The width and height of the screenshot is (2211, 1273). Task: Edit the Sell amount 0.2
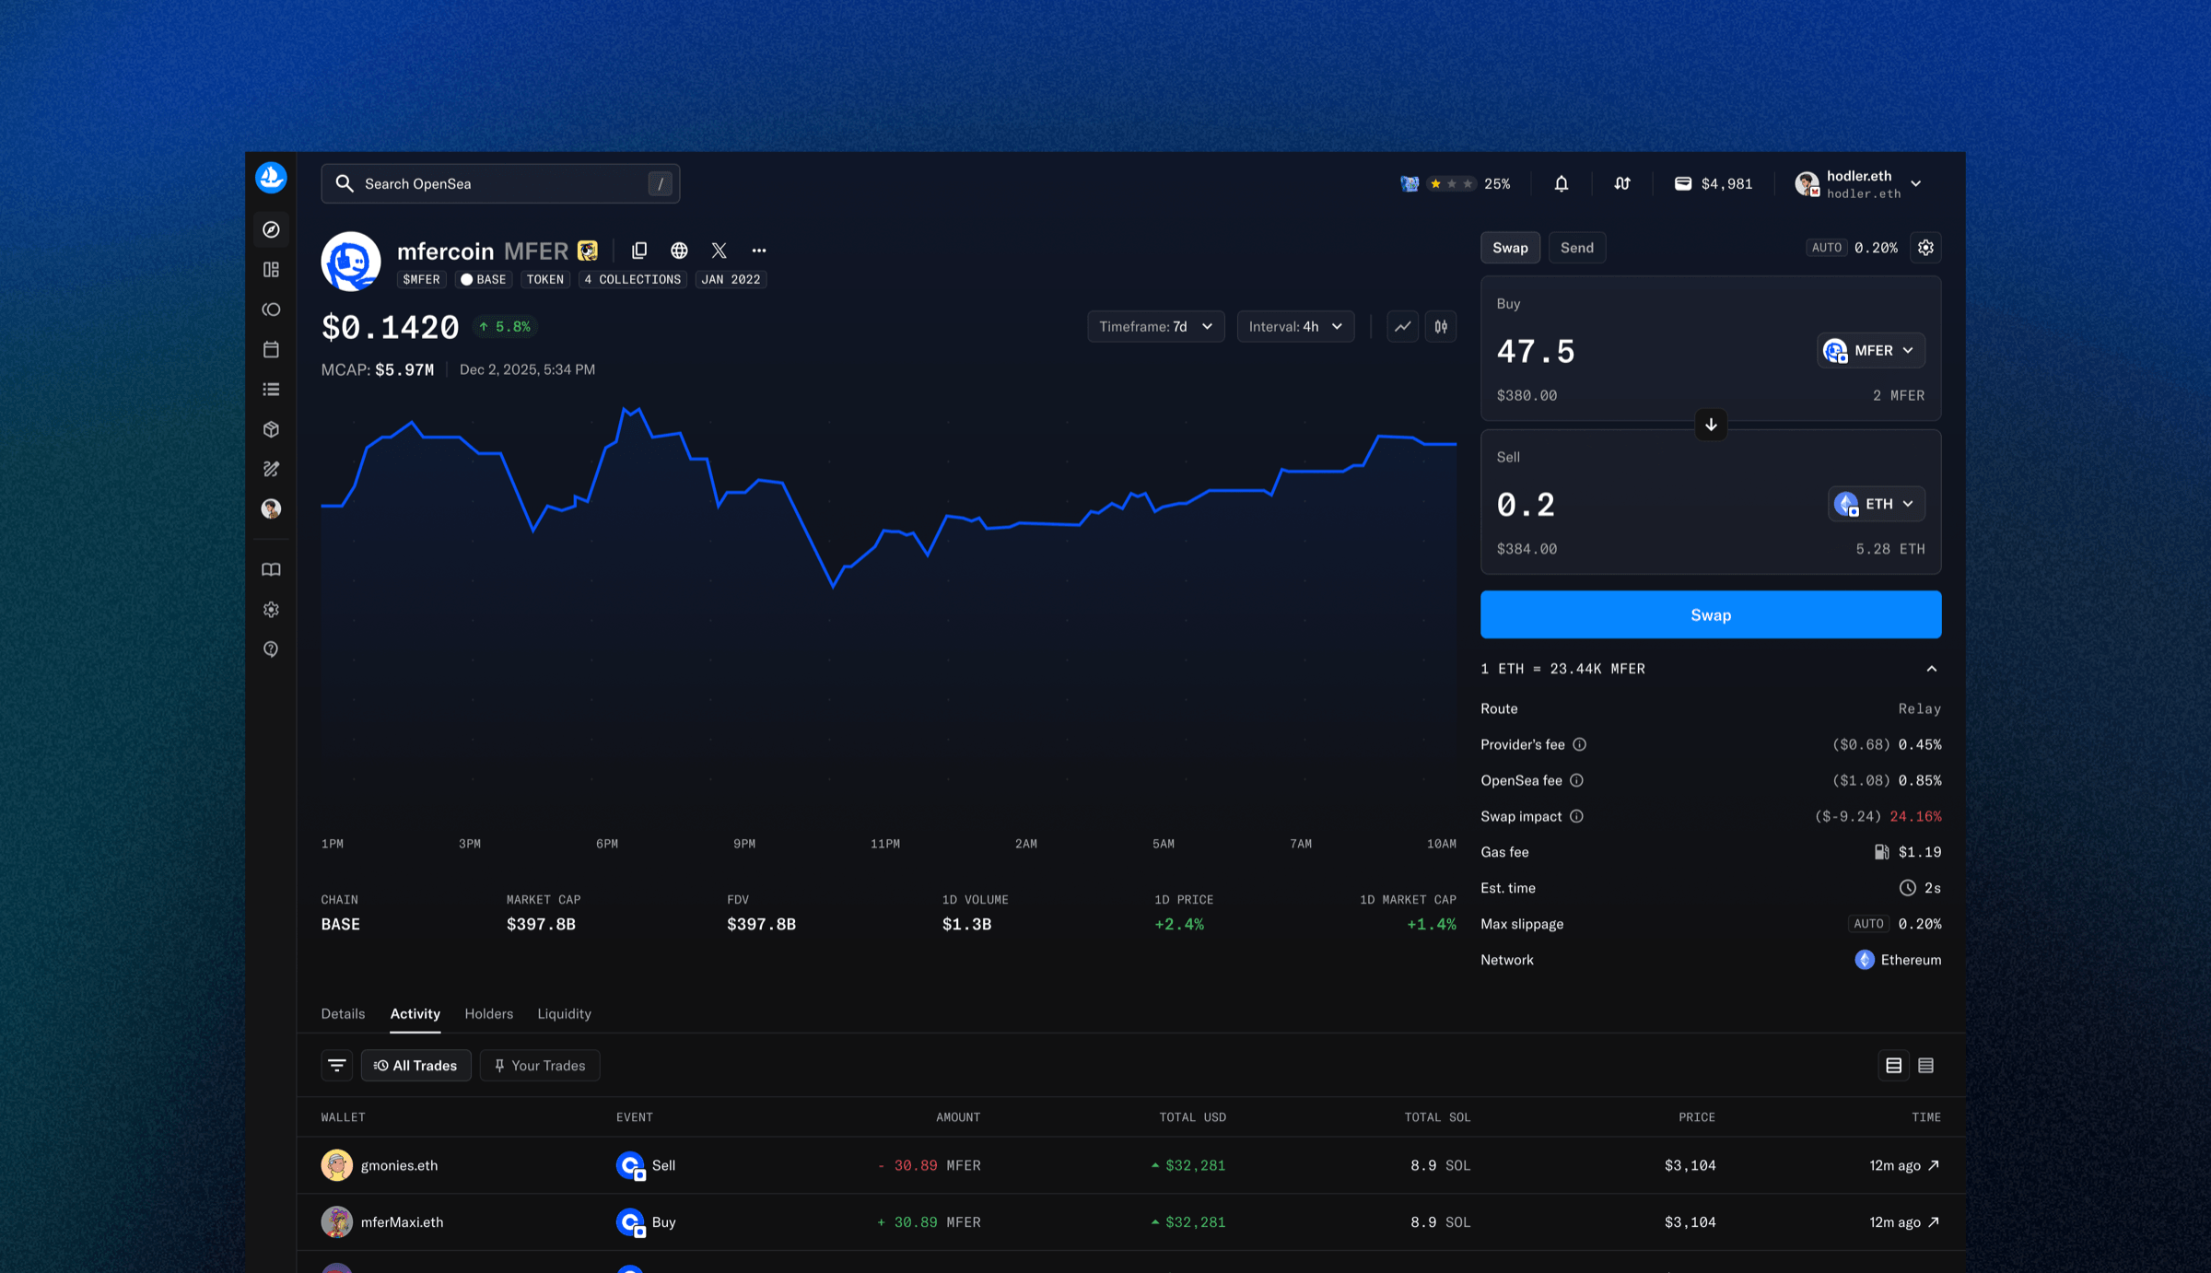pyautogui.click(x=1526, y=504)
